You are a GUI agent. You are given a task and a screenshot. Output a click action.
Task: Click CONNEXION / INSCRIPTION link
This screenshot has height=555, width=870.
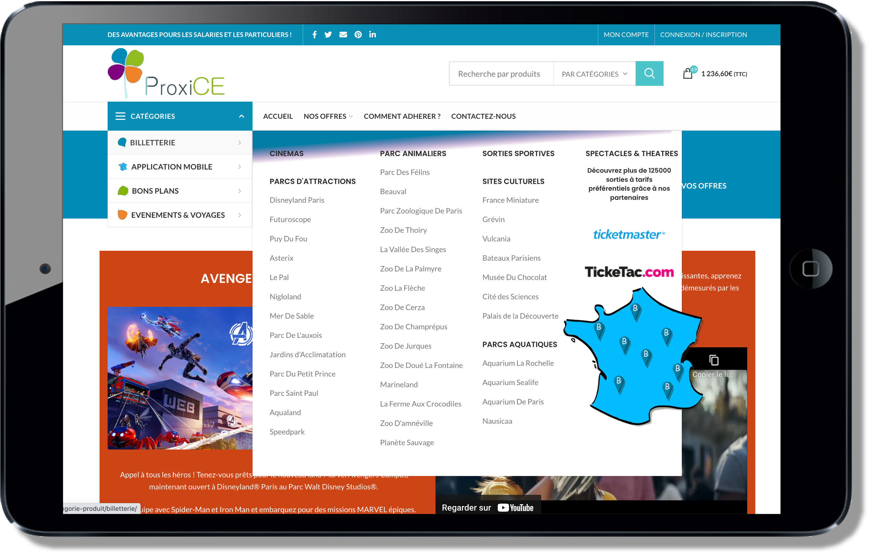pos(703,35)
